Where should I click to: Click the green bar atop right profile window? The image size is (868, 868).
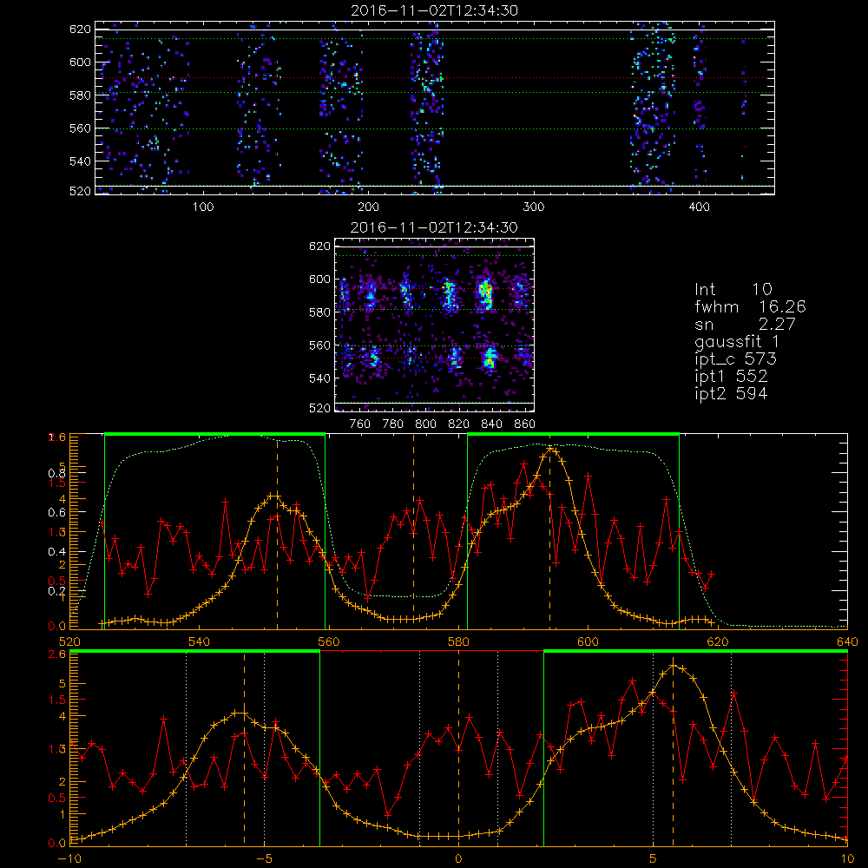573,434
